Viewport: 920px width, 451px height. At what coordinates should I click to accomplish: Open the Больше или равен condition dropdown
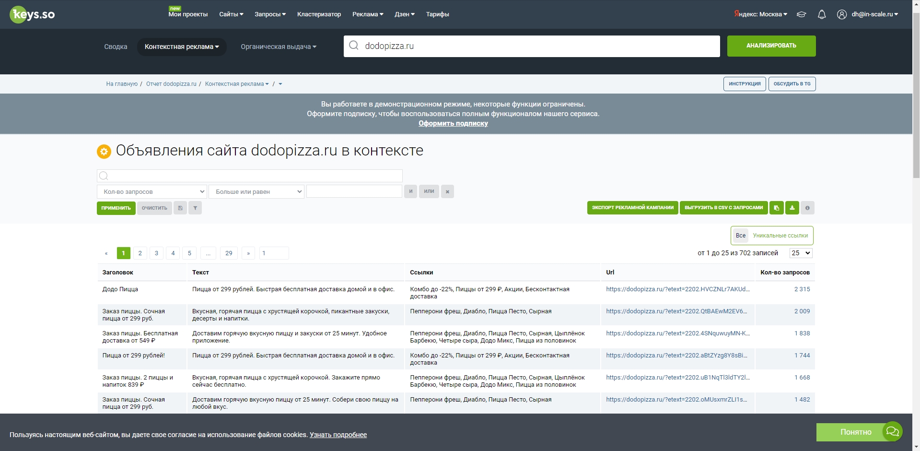[256, 191]
